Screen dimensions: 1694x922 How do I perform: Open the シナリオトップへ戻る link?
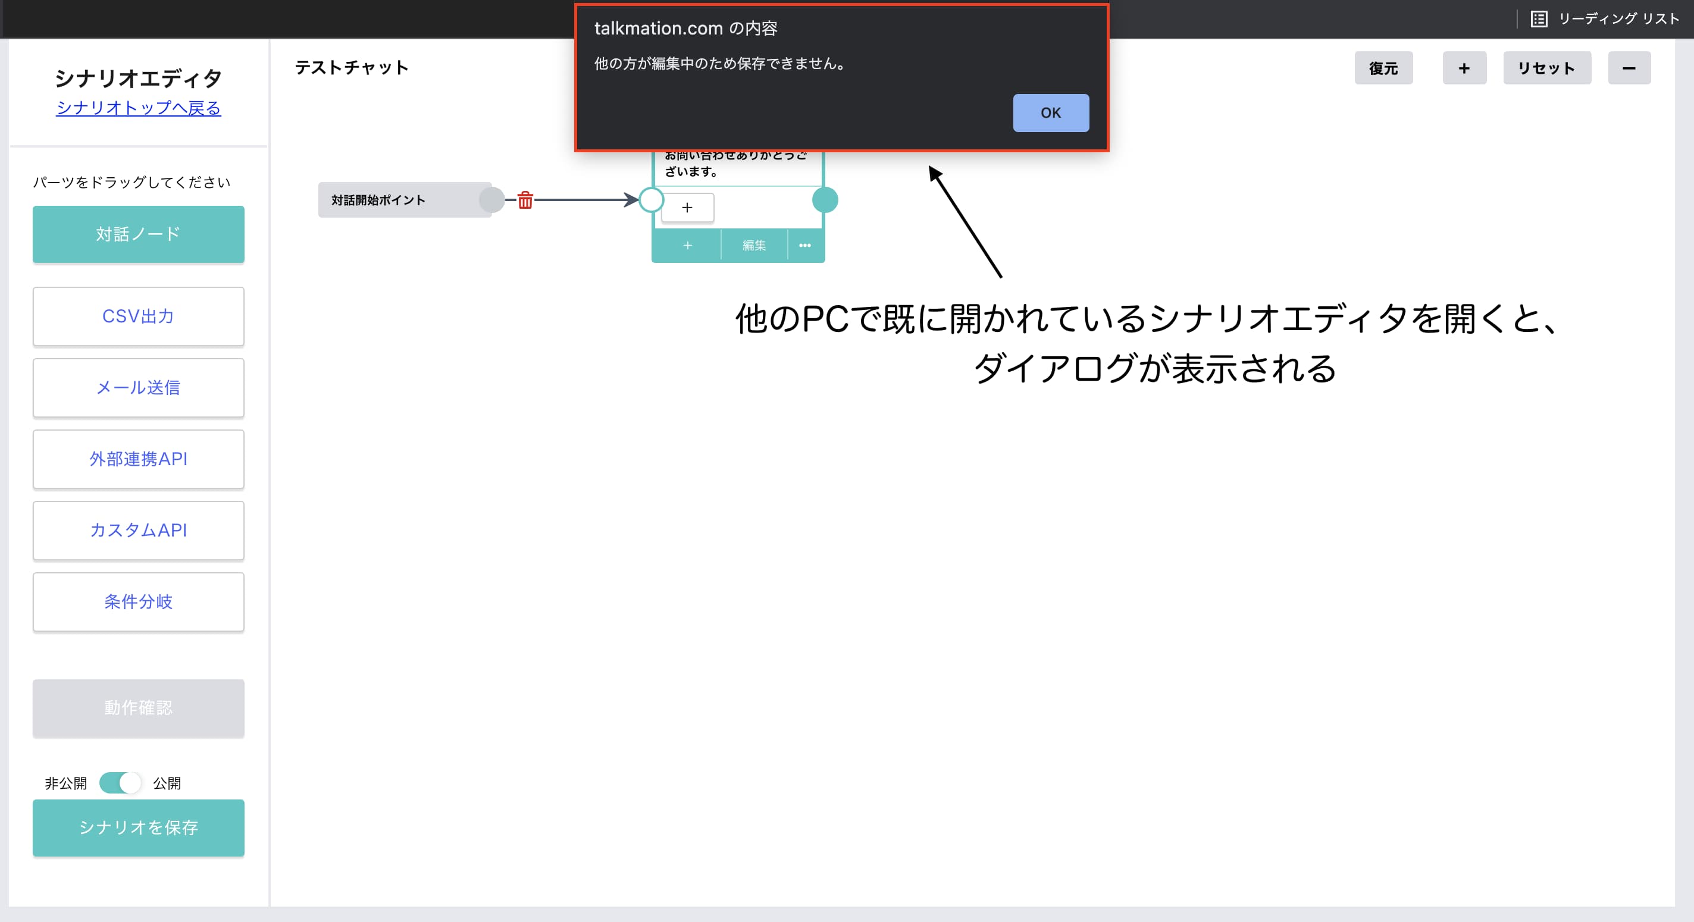[x=139, y=108]
